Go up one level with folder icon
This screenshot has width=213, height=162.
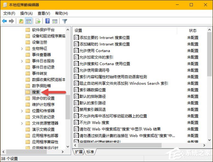(x=21, y=21)
